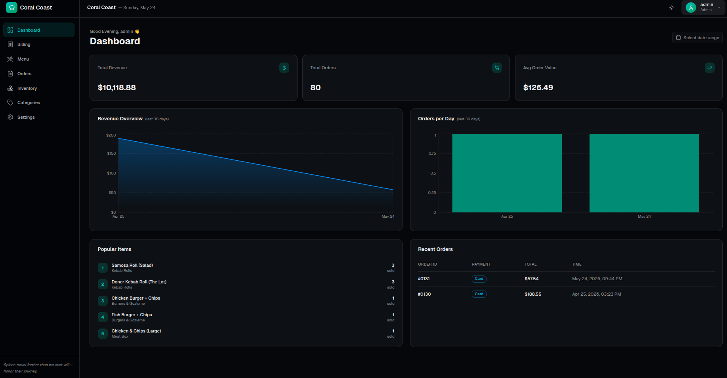Click the Card badge for order #0131
The image size is (727, 378).
(x=479, y=279)
